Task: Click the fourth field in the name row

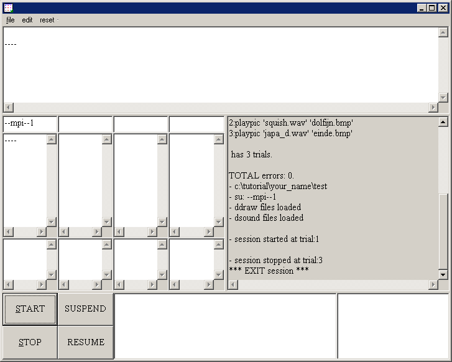Action: click(196, 124)
